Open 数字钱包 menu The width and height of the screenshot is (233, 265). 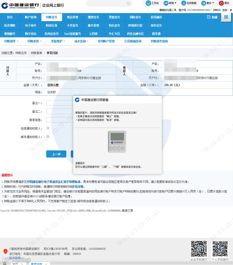point(31,34)
